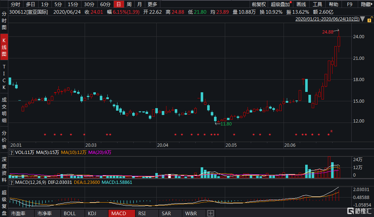Select the 日 daily period tab

[x=119, y=4]
